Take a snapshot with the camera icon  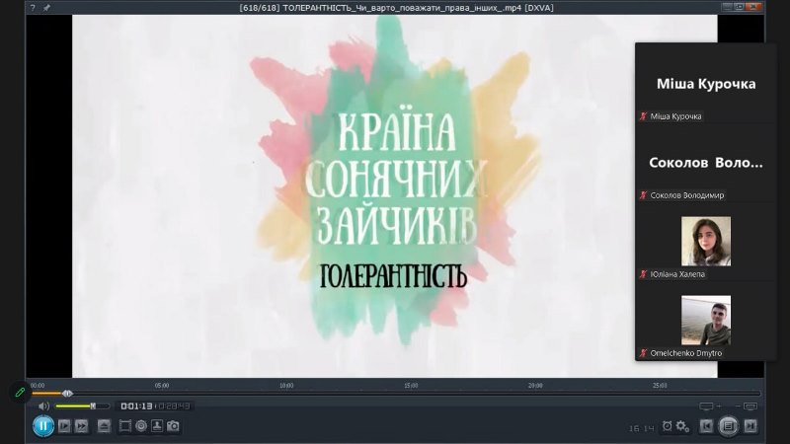pyautogui.click(x=173, y=426)
